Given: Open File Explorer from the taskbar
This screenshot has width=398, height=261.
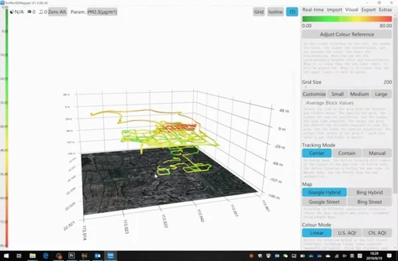Looking at the screenshot, I should tap(33, 256).
